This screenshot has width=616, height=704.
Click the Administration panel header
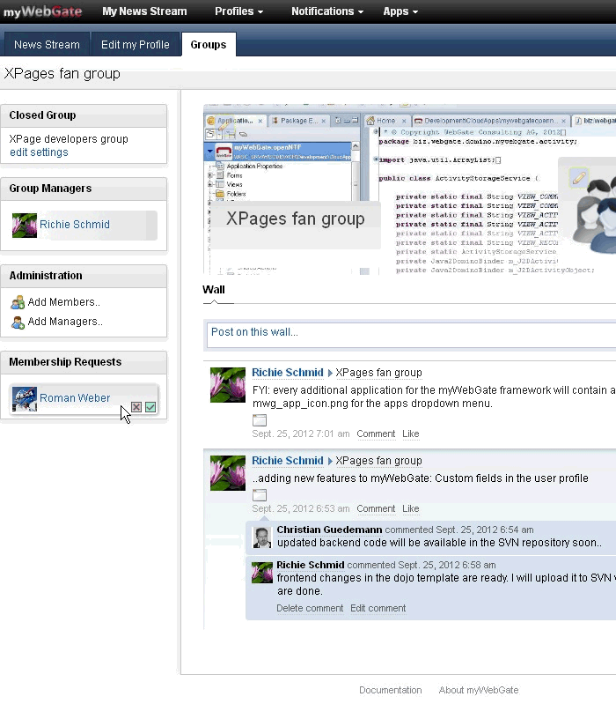pos(84,276)
